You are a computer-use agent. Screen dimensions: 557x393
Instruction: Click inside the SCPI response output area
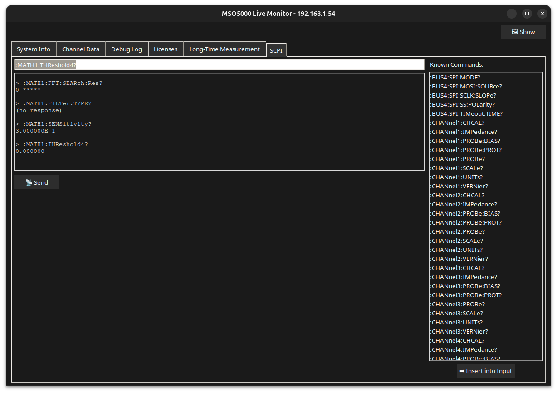pos(219,122)
